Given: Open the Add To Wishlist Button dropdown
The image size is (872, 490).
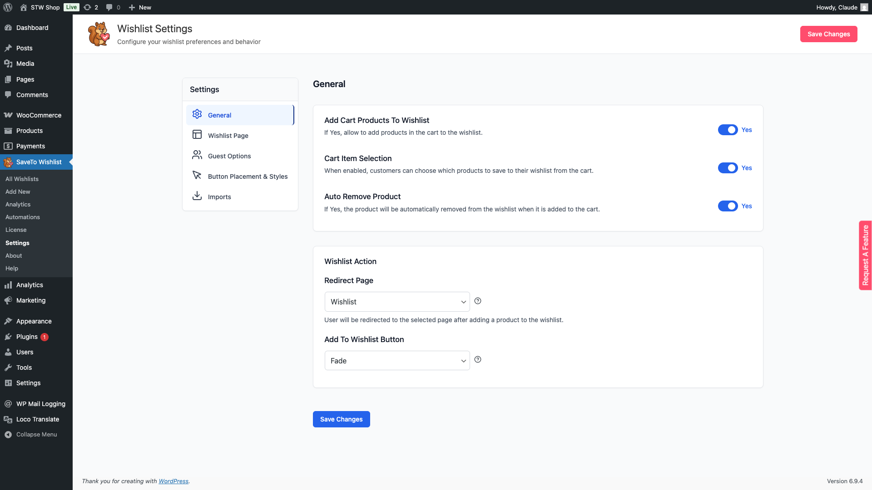Looking at the screenshot, I should pyautogui.click(x=397, y=361).
